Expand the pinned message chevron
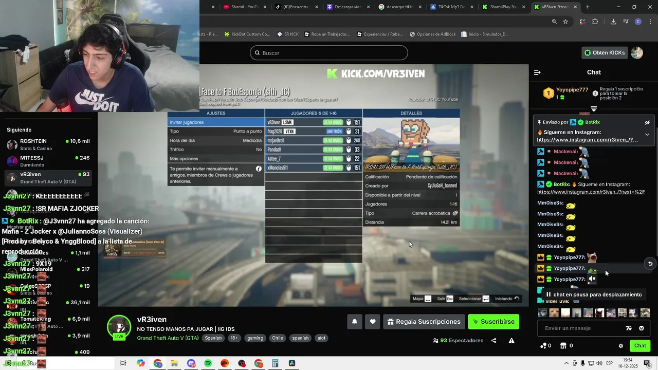This screenshot has width=658, height=370. pyautogui.click(x=647, y=135)
